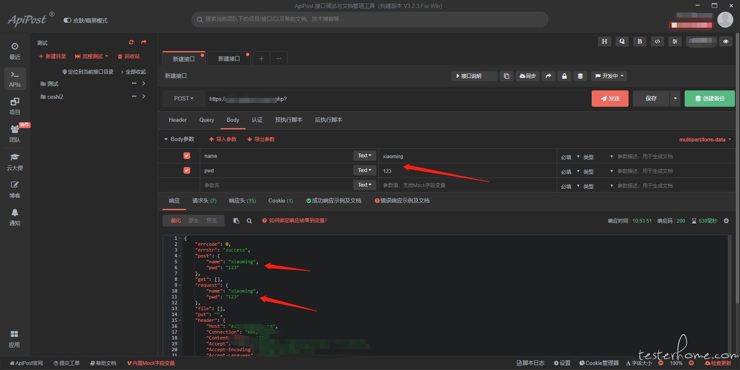Uncheck the pwd parameter checkbox

[x=187, y=170]
